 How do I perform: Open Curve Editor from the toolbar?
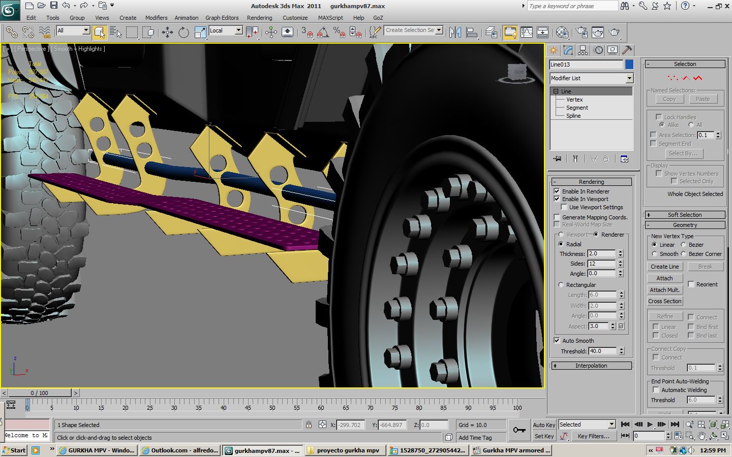[527, 32]
